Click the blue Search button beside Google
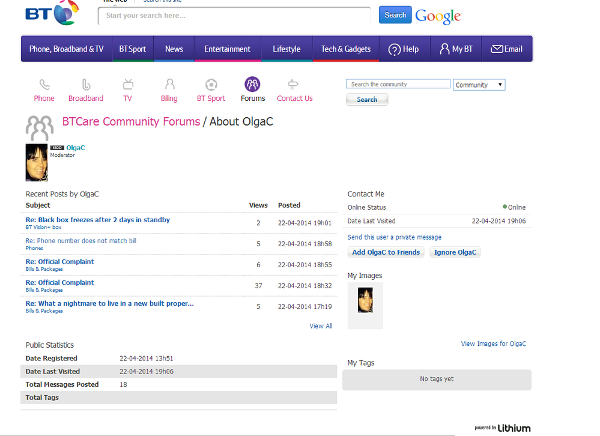The width and height of the screenshot is (600, 436). click(x=395, y=15)
